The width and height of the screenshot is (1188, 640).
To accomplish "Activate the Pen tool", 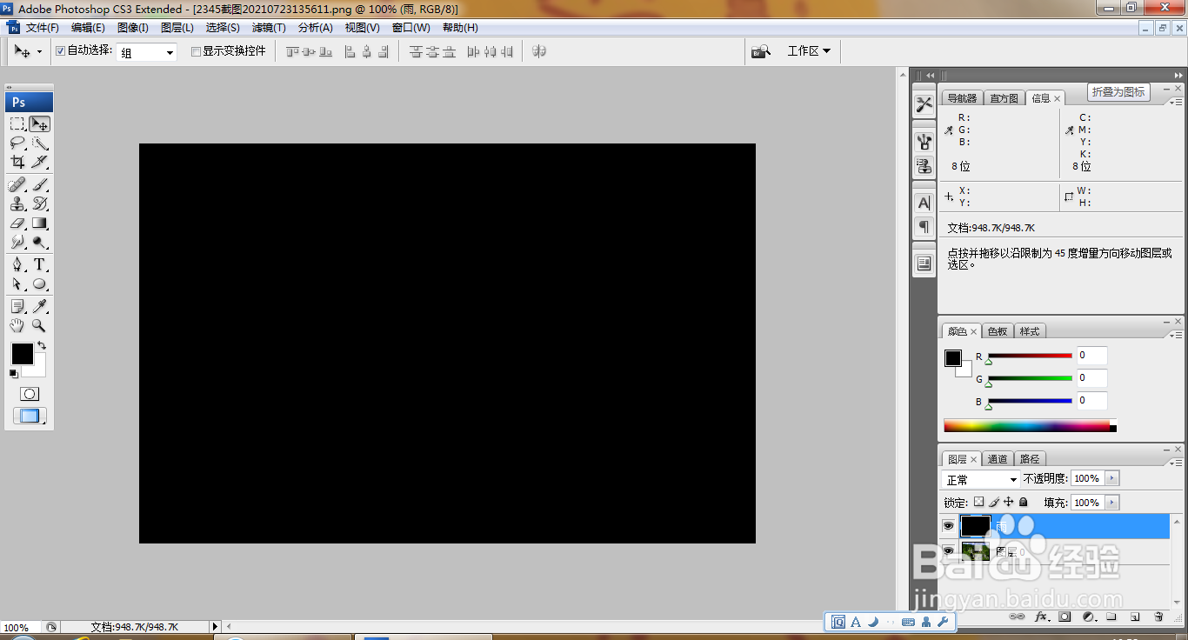I will pyautogui.click(x=17, y=264).
